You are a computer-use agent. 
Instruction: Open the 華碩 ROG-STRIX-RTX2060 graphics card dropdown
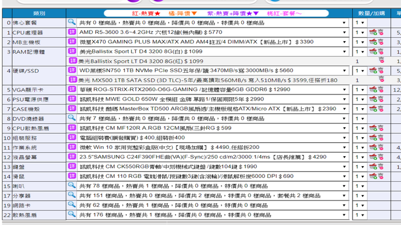pos(213,90)
